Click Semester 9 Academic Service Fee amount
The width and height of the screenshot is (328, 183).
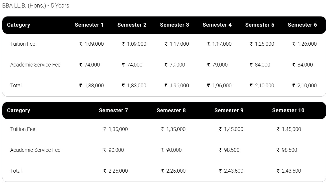(229, 150)
